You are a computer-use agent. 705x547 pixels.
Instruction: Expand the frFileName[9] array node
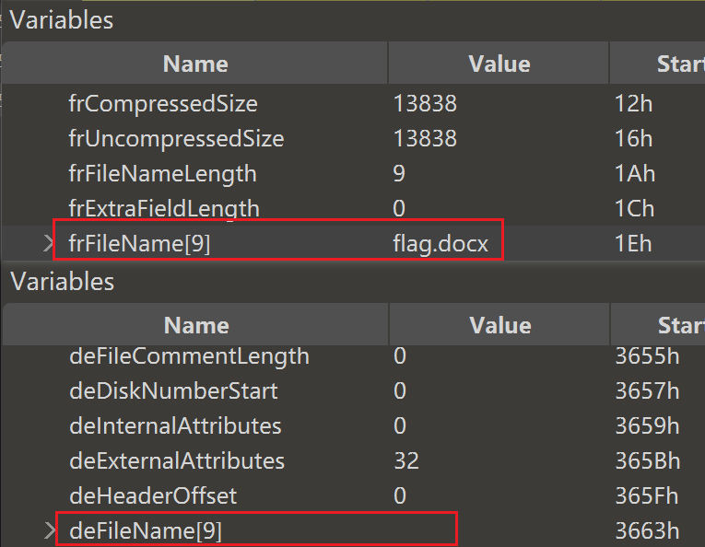[50, 244]
